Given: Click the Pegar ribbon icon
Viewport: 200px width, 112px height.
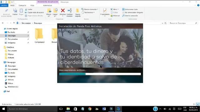Looking at the screenshot, I should pos(21,11).
